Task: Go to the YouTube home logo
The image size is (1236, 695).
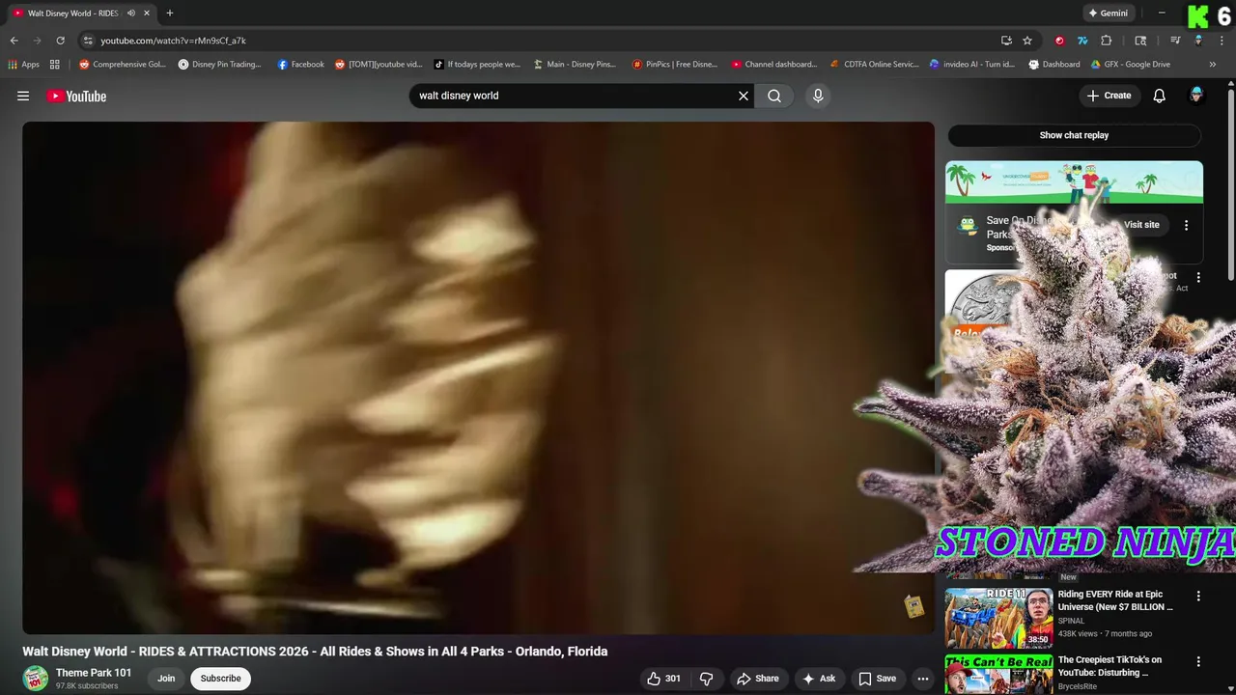Action: coord(76,96)
